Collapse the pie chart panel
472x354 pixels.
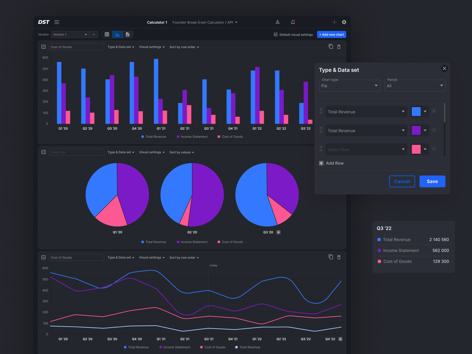click(43, 152)
